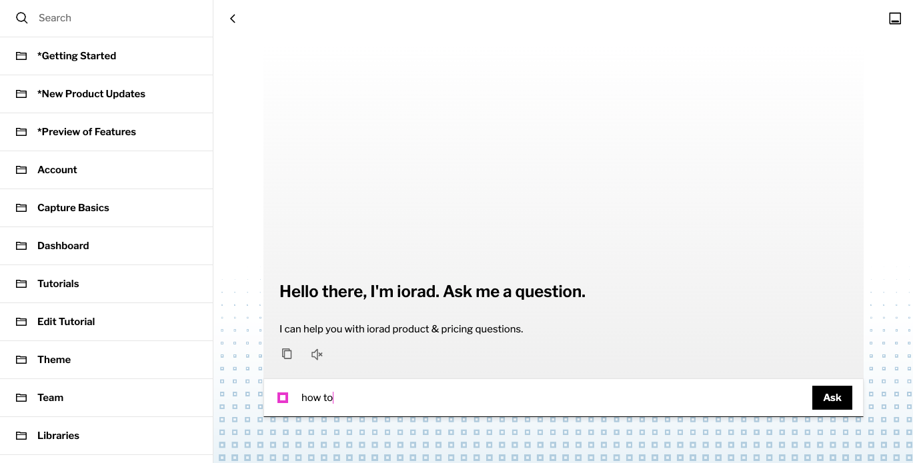
Task: Open the Dashboard category
Action: click(107, 246)
